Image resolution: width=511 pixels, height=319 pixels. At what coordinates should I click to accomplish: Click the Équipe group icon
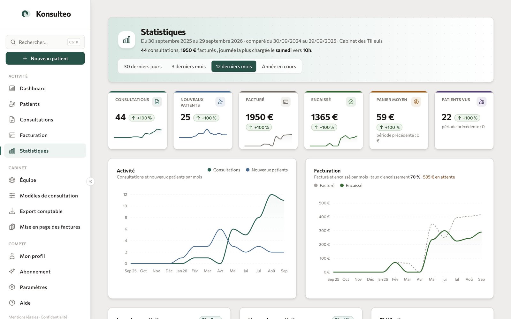pyautogui.click(x=12, y=180)
